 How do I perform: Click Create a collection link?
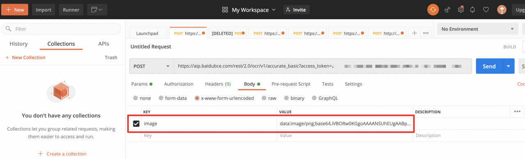click(62, 154)
